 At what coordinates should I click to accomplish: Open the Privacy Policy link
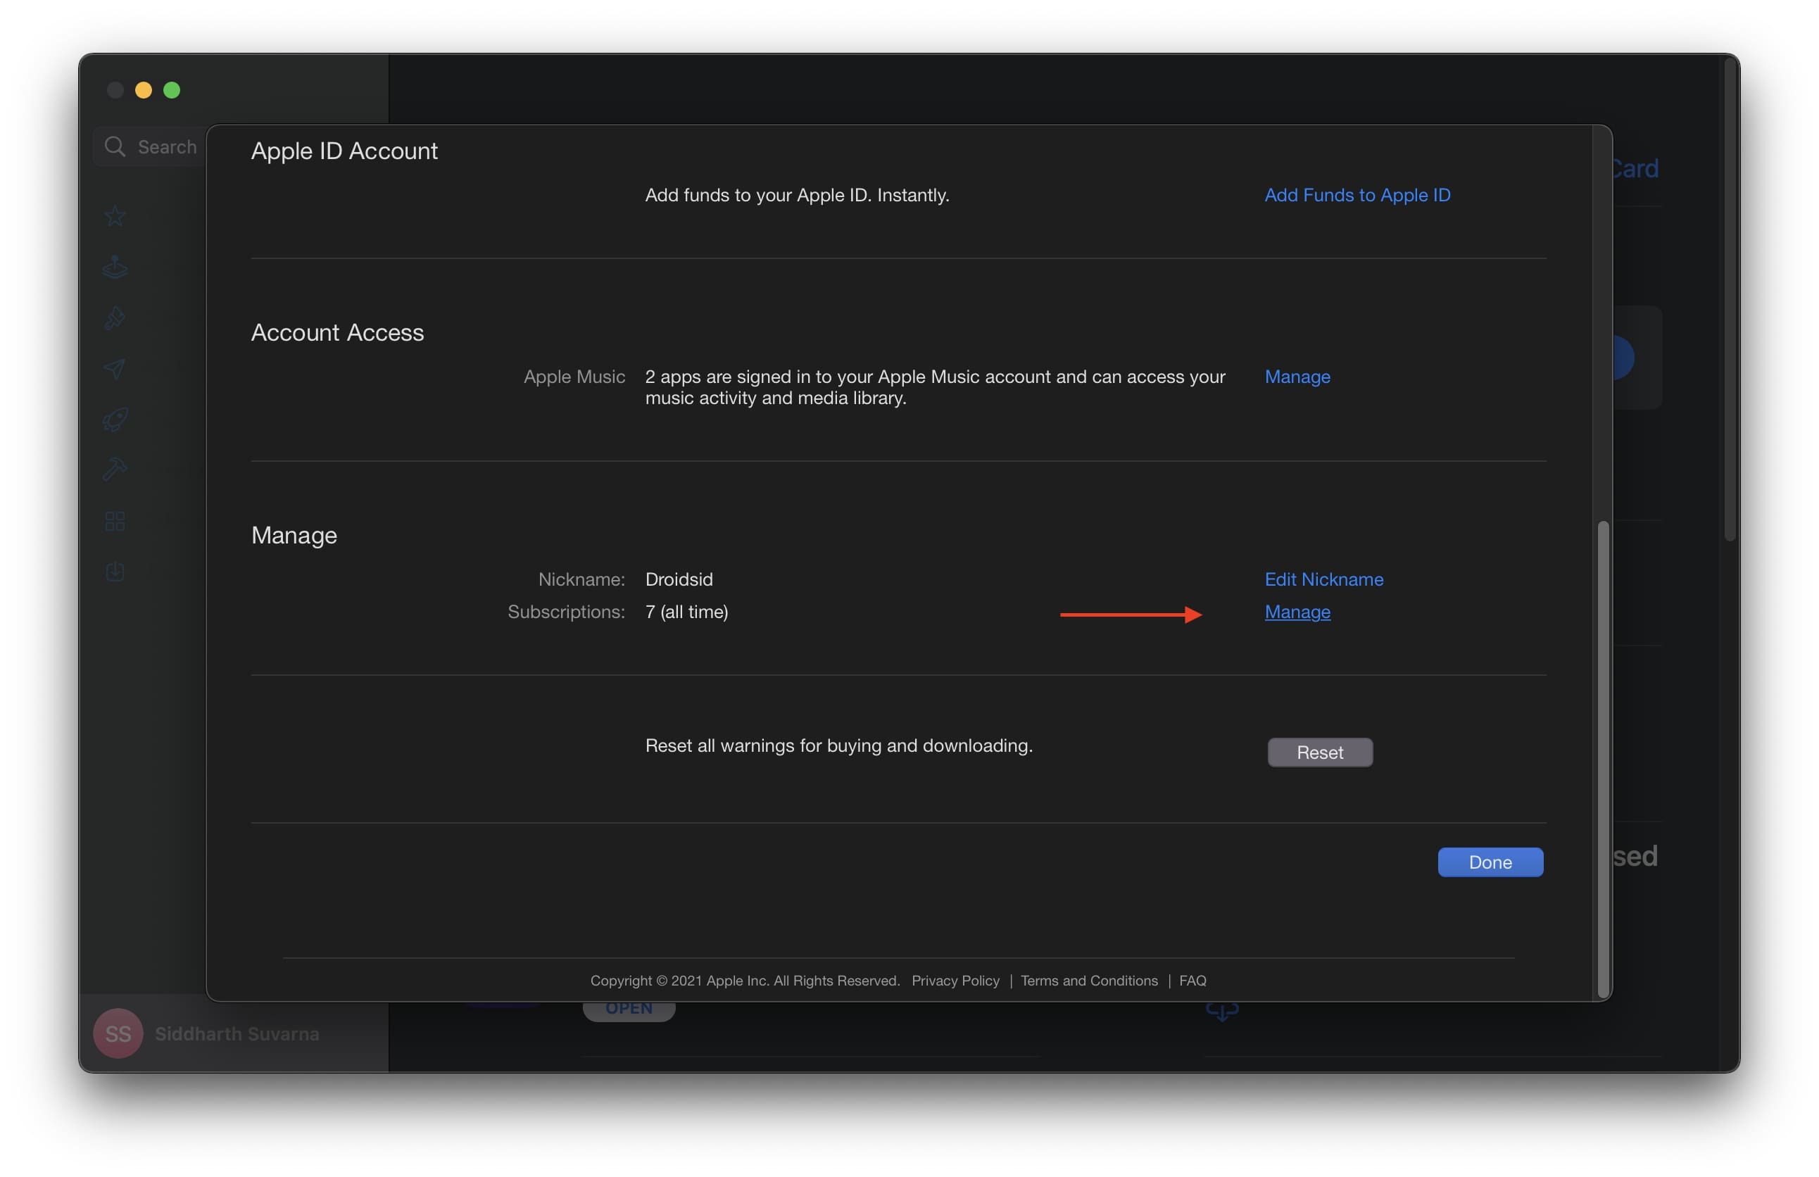pyautogui.click(x=955, y=981)
